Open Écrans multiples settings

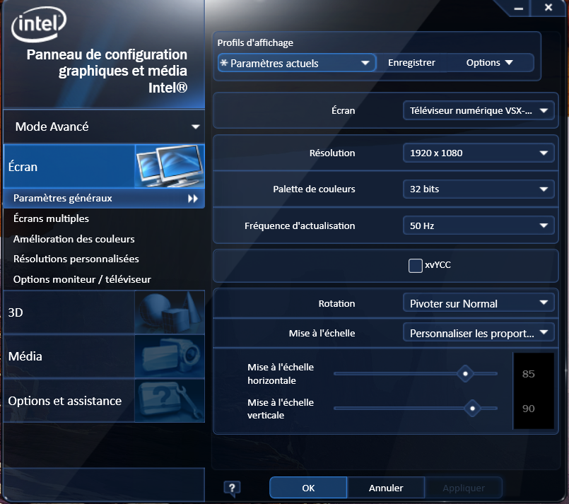pyautogui.click(x=51, y=218)
